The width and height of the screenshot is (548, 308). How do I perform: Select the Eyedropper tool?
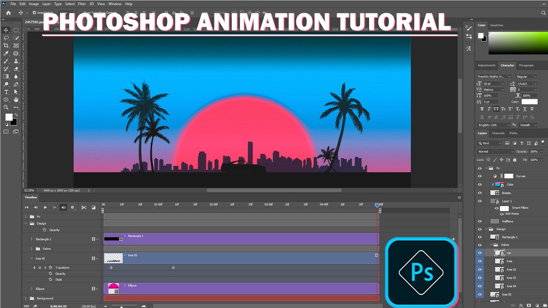click(6, 53)
